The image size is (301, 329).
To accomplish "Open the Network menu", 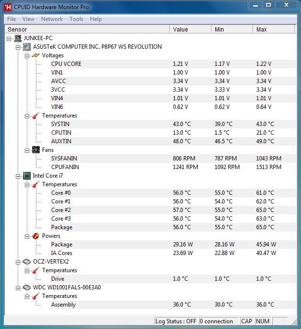I will point(52,19).
